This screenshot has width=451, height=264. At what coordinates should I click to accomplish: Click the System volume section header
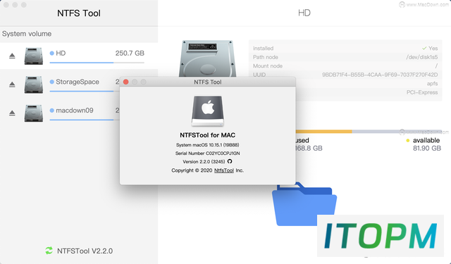tap(27, 34)
